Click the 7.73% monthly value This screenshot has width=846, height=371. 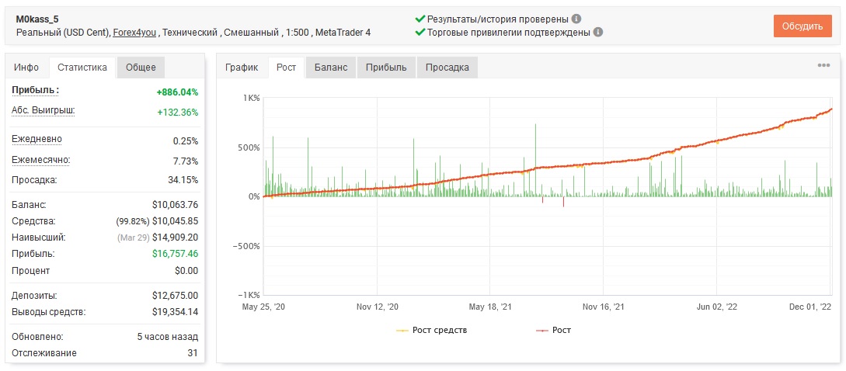click(185, 161)
